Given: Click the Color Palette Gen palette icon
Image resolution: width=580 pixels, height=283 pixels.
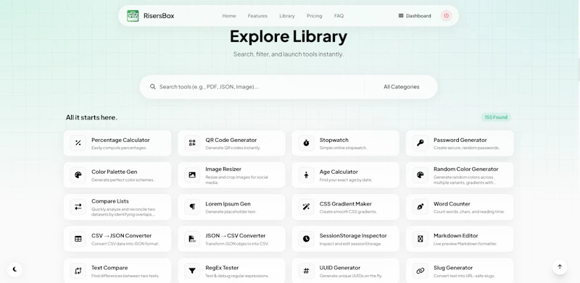Looking at the screenshot, I should tap(78, 175).
